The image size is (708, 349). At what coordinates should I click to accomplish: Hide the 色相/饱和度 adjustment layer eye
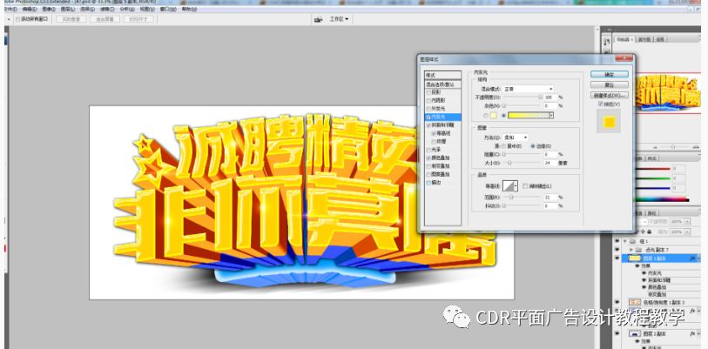(x=617, y=302)
